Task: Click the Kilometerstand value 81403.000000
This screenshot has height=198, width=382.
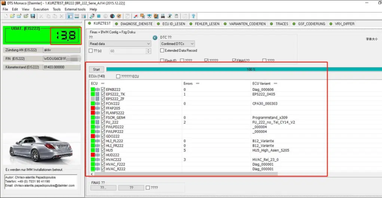Action: click(x=62, y=67)
